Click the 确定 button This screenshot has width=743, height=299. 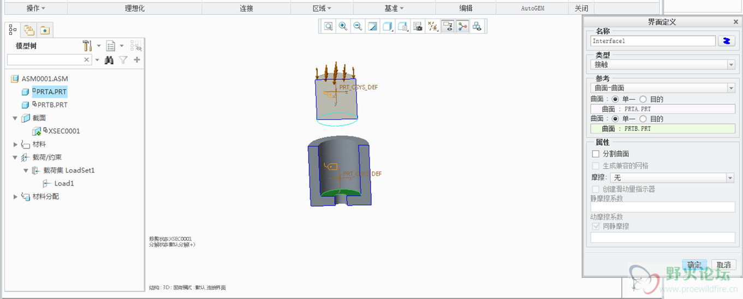[694, 265]
